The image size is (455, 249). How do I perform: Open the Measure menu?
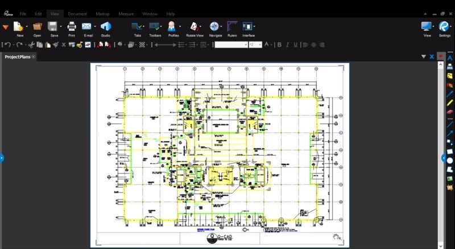tap(126, 14)
